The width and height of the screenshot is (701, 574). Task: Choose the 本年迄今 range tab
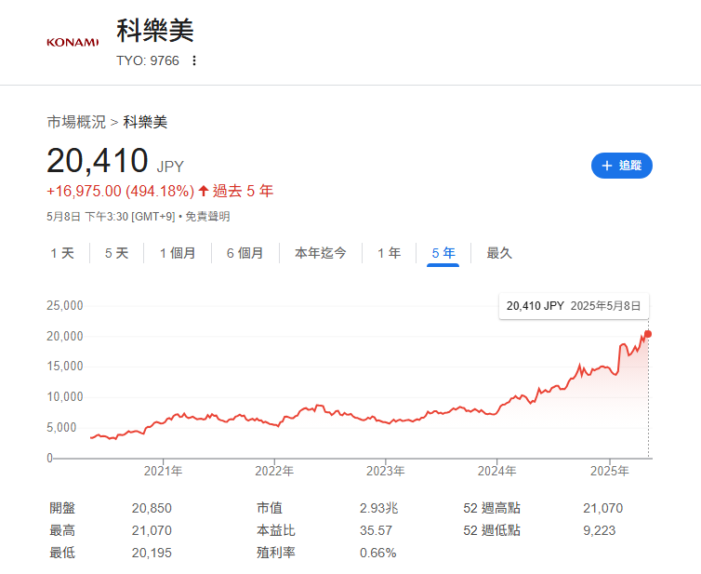[x=321, y=253]
